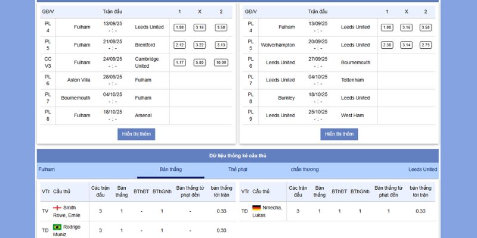Image resolution: width=477 pixels, height=238 pixels.
Task: Click the Germany flag beside Nmecha, Lukas
Action: pos(256,208)
